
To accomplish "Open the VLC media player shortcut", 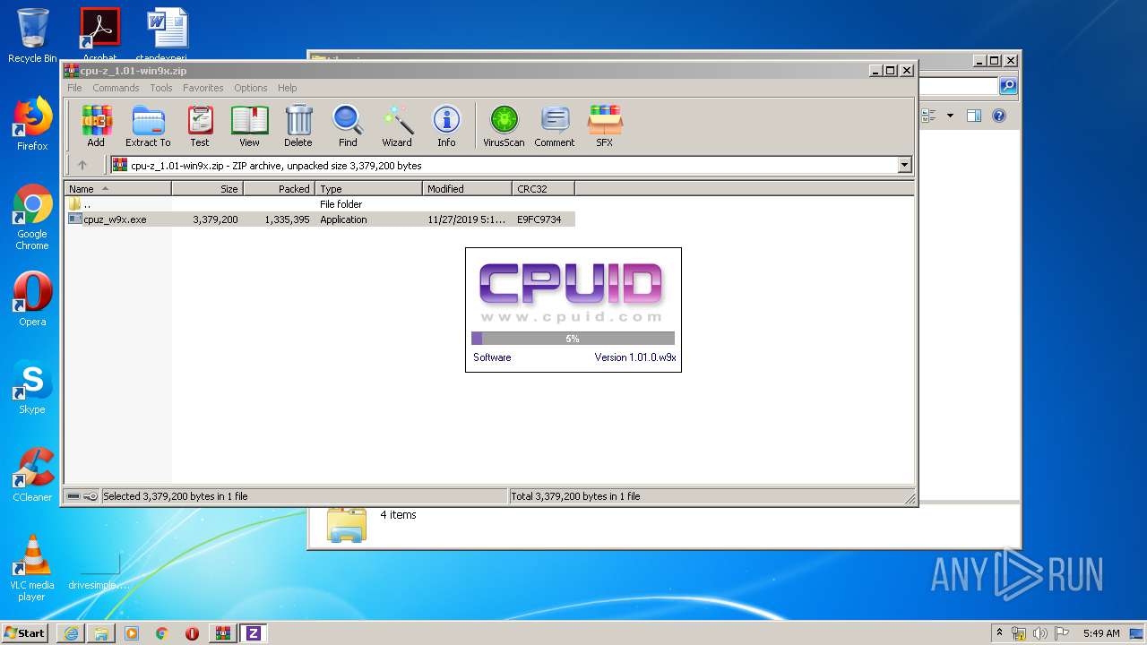I will coord(32,568).
